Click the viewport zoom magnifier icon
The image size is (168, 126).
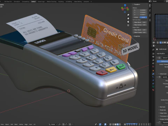(x=128, y=15)
